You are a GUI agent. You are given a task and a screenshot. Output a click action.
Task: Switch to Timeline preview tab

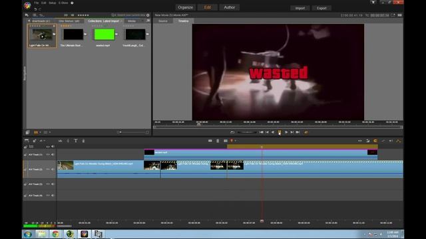[184, 21]
